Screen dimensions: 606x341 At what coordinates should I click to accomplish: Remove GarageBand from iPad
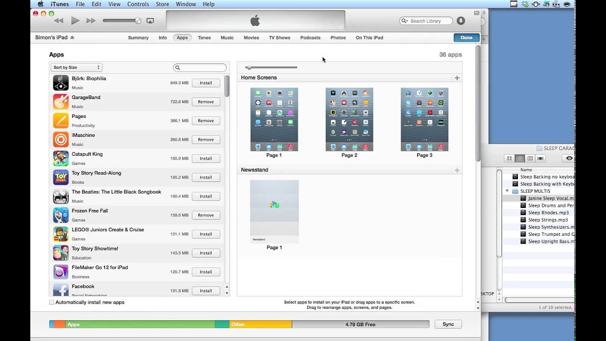tap(206, 102)
